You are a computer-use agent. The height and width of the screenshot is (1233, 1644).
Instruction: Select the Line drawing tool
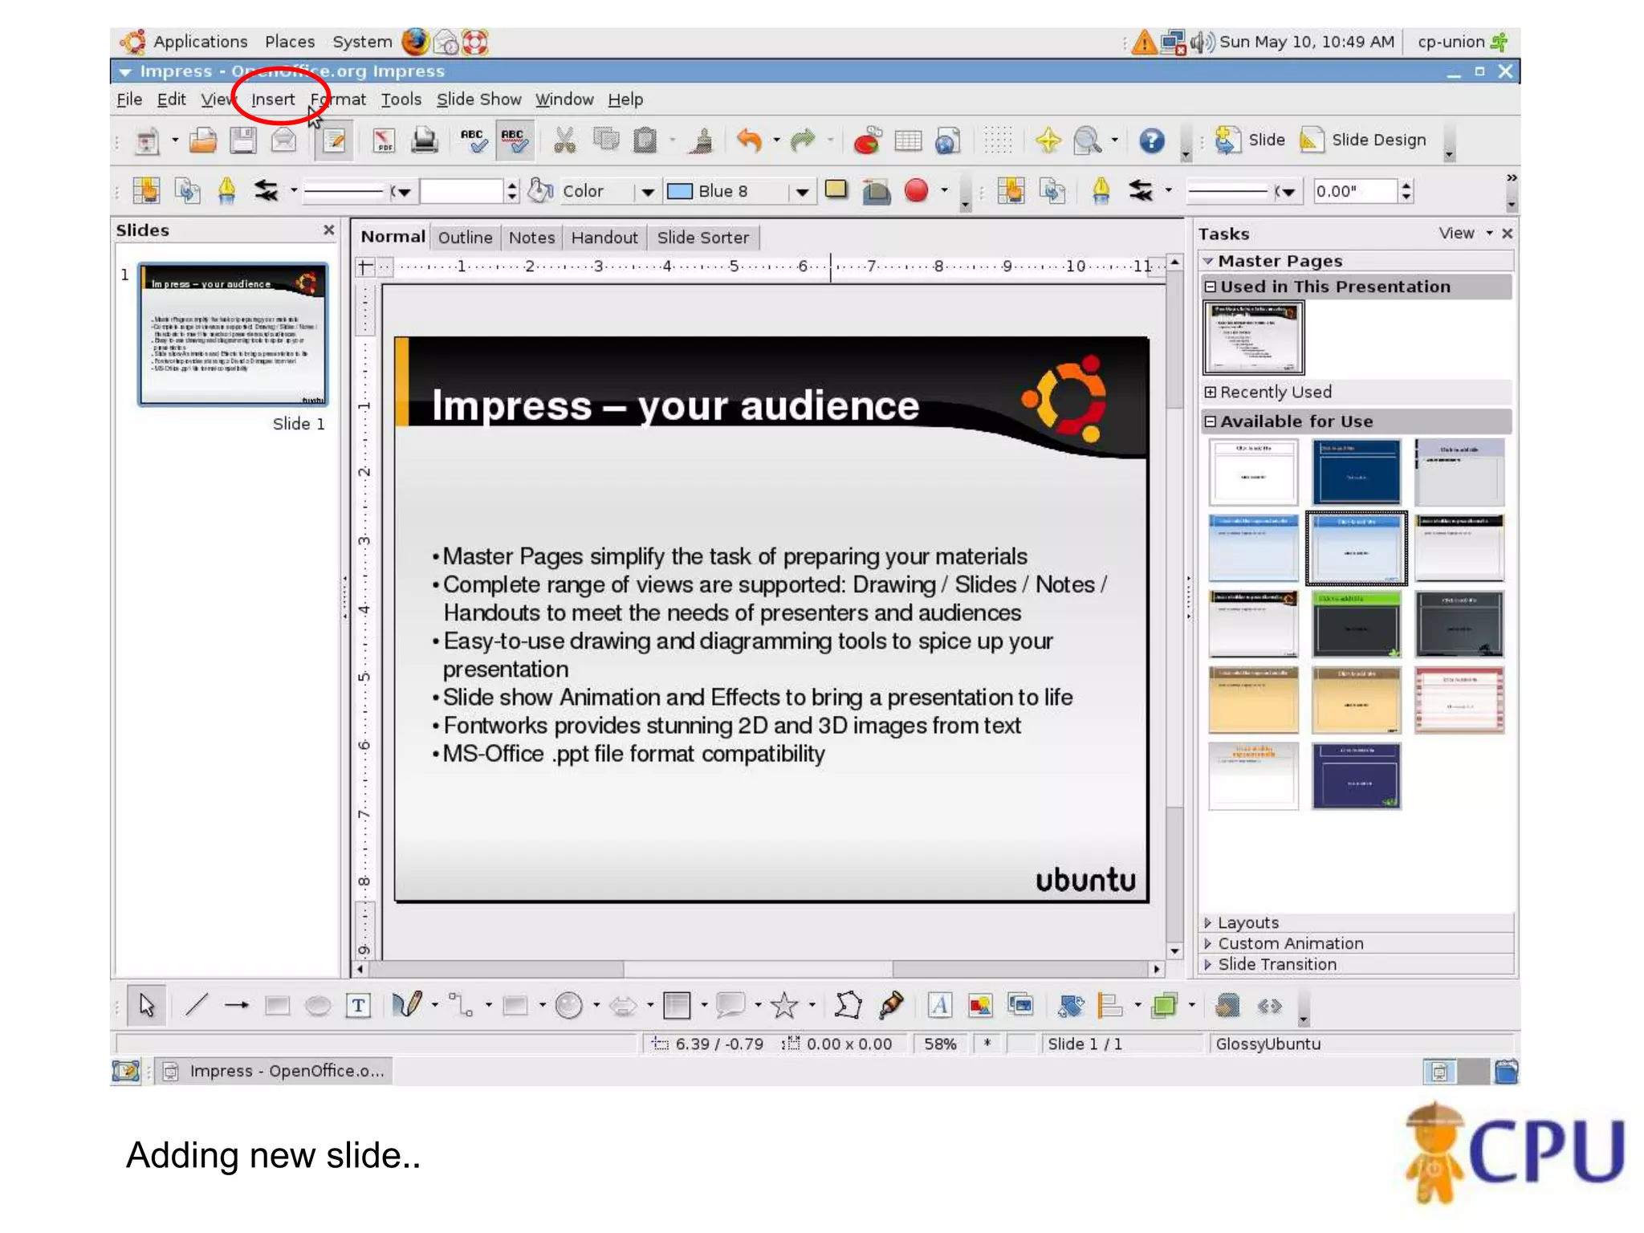coord(197,1005)
